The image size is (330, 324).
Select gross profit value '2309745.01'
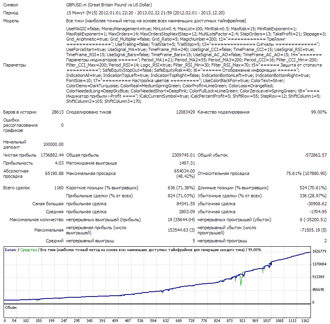[183, 155]
